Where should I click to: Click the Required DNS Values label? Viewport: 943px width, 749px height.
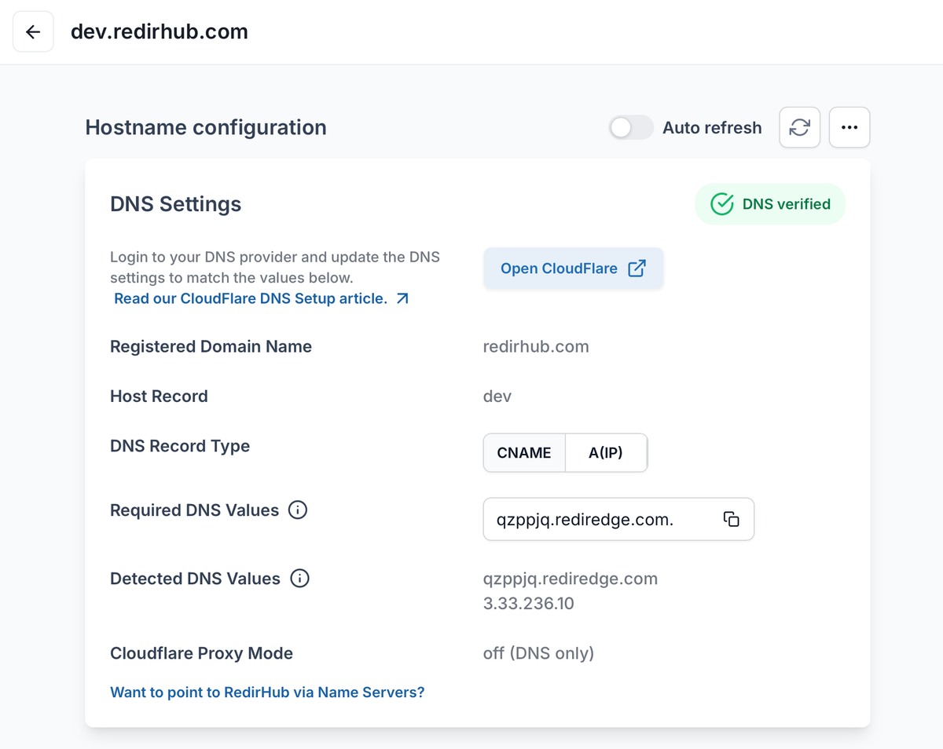tap(194, 510)
